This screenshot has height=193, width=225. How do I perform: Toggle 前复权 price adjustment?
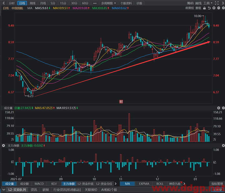190,8
